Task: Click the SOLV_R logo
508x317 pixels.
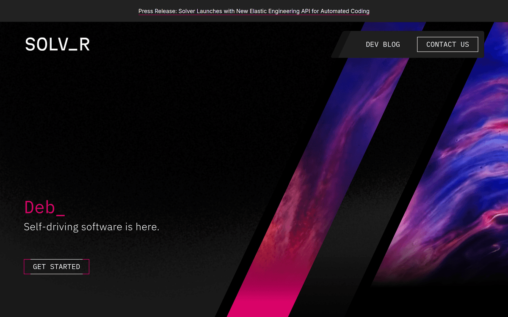Action: [x=57, y=44]
